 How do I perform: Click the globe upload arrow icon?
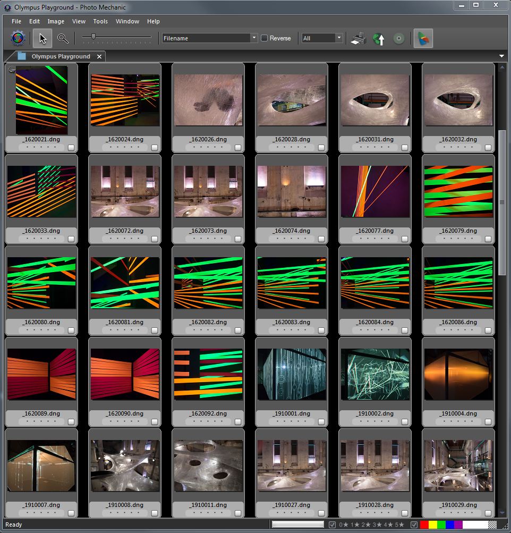(x=379, y=38)
